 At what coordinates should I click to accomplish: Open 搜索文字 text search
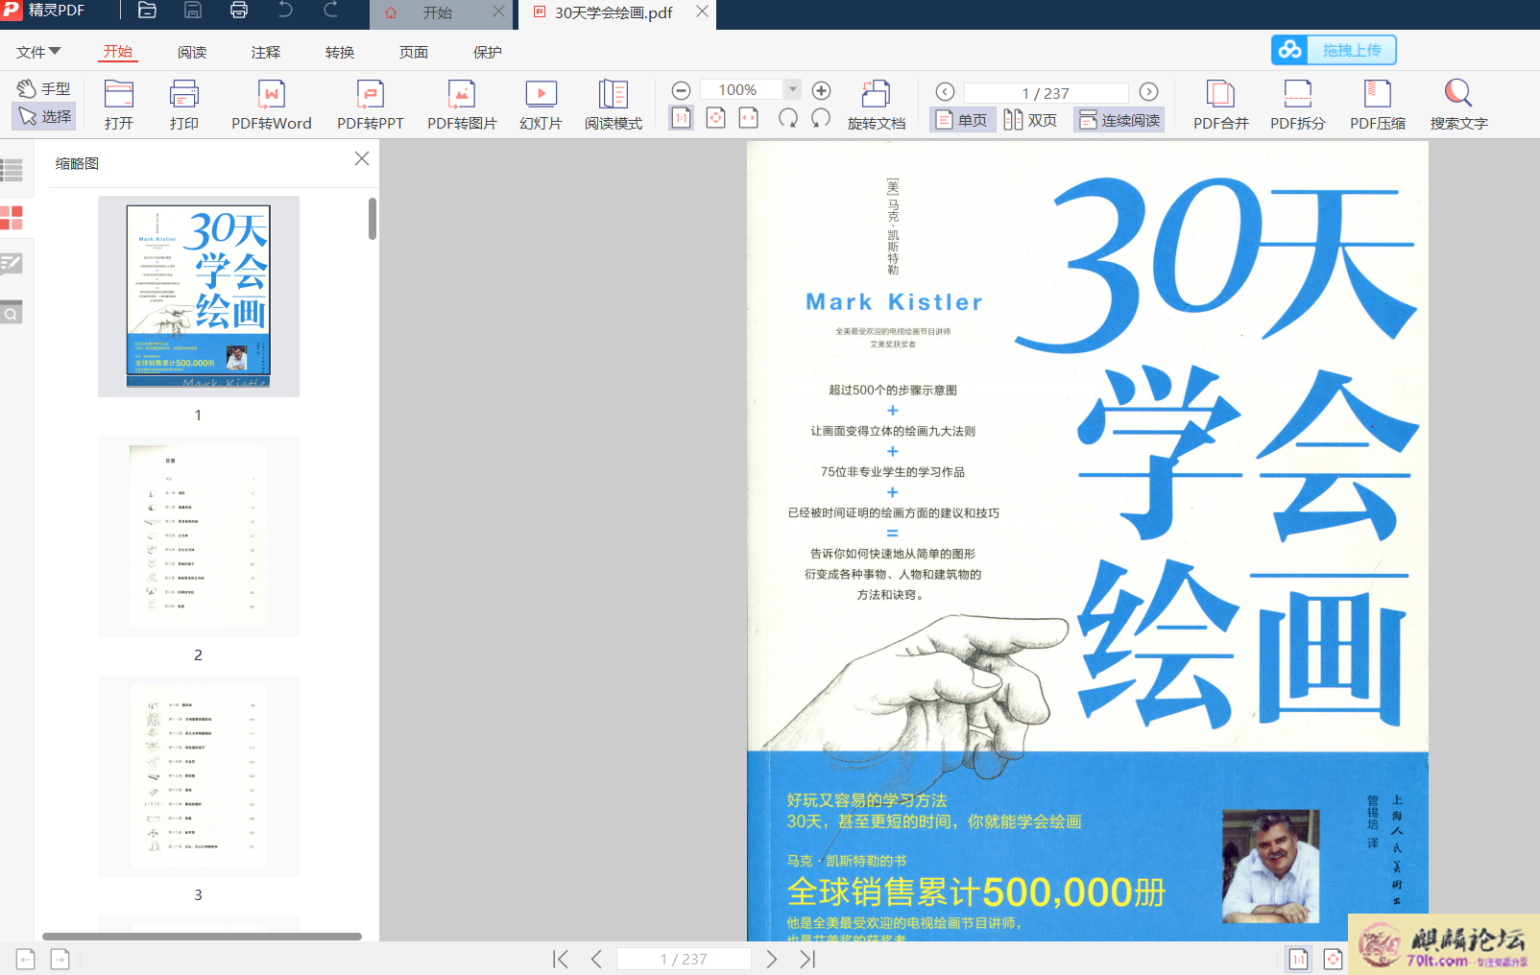click(1458, 105)
